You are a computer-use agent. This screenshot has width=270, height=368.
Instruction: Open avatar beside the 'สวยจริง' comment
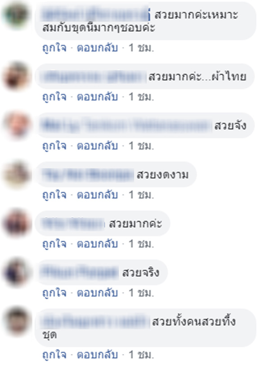click(x=16, y=272)
